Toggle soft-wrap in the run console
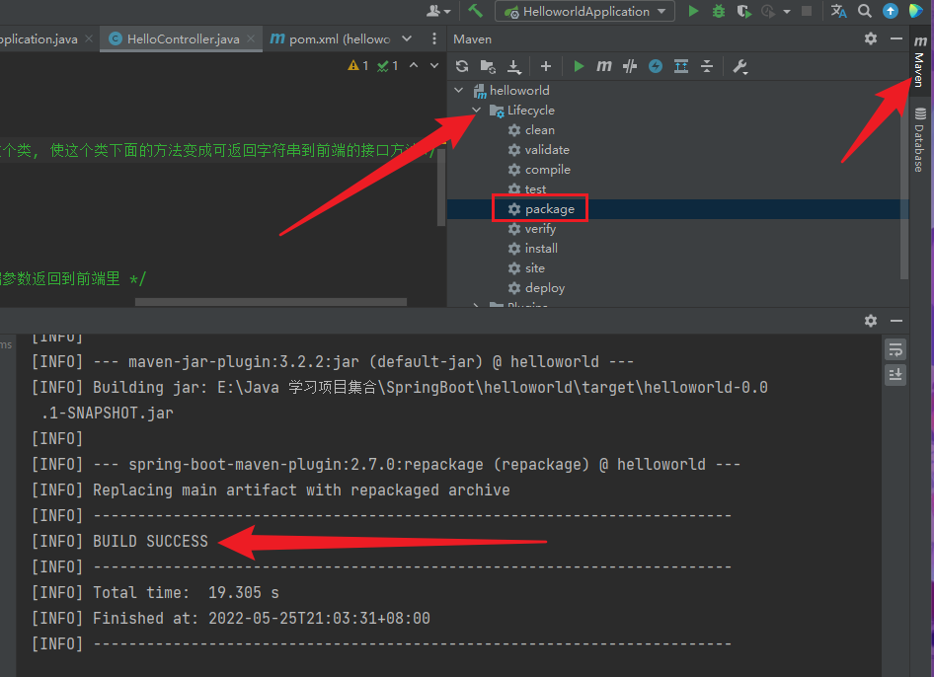934x677 pixels. click(x=895, y=349)
